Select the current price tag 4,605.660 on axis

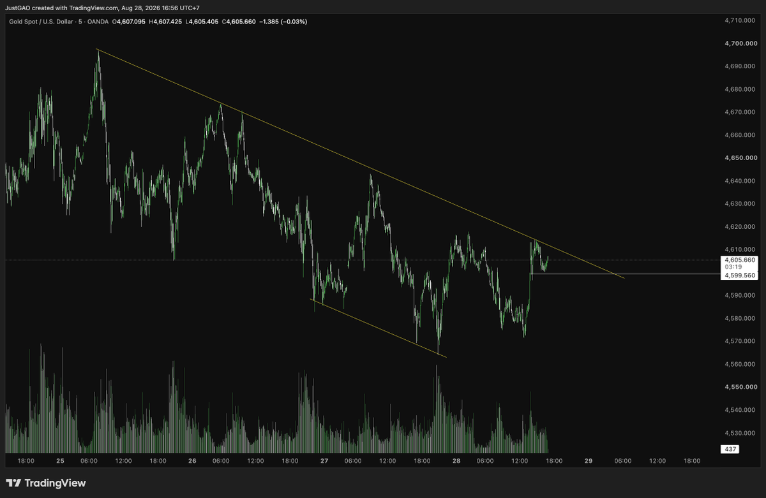[x=739, y=260]
